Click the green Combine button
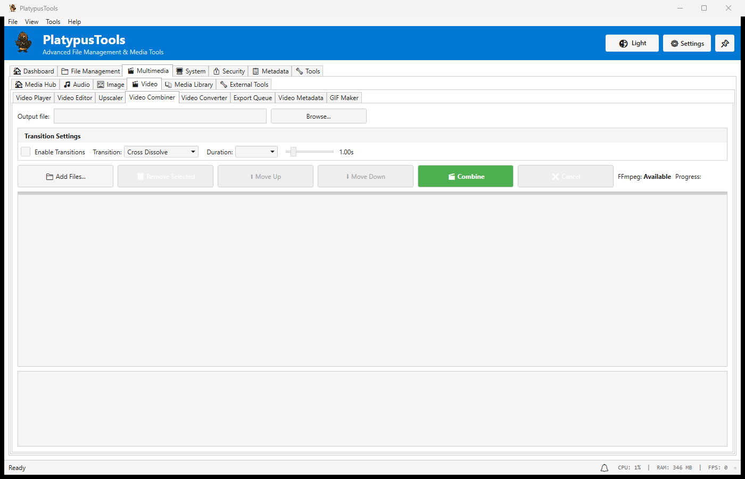The image size is (745, 479). (465, 177)
